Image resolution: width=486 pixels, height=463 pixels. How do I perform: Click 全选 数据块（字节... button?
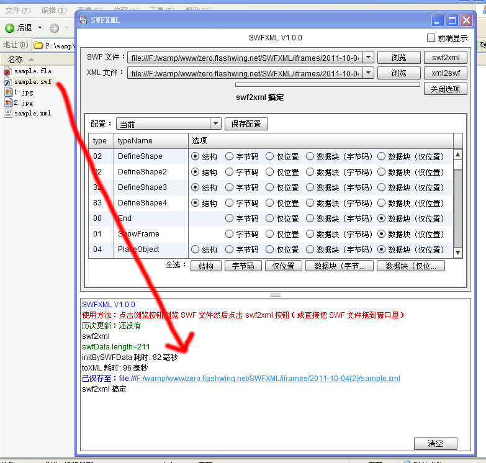click(340, 266)
